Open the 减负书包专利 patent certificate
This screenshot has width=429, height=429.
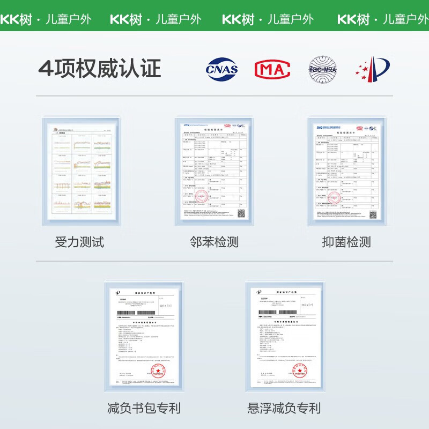pyautogui.click(x=144, y=337)
